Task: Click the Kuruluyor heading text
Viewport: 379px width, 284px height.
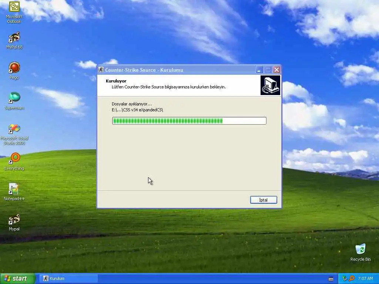Action: (116, 81)
